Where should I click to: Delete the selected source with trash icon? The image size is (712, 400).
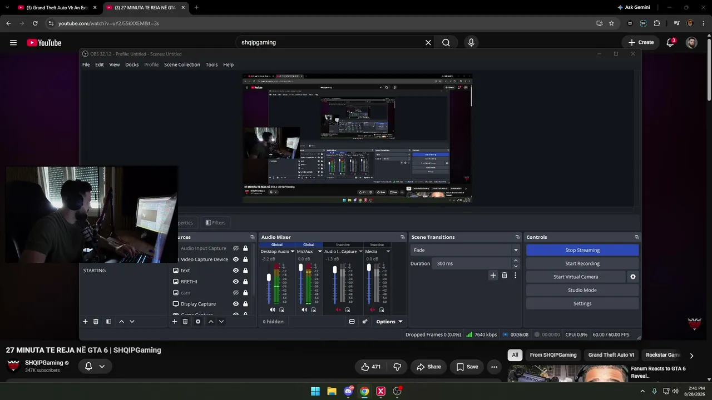(x=185, y=322)
